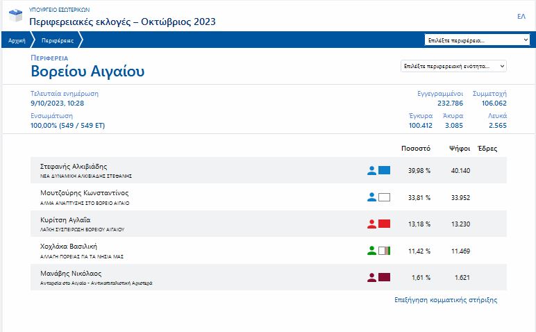Click the green person icon for Χοχλάκα Βασιλική

click(x=371, y=251)
